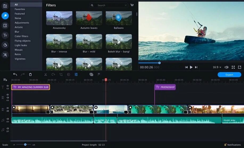Click the star on elephants clip
This screenshot has width=244, height=148.
pos(52,107)
